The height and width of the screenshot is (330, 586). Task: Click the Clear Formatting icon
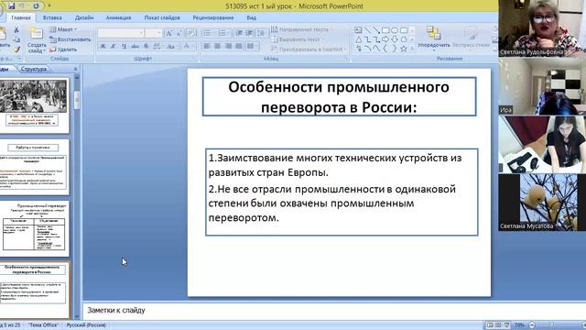point(191,34)
